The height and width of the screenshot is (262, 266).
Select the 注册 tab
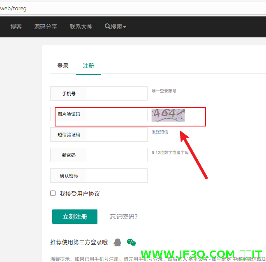[88, 66]
